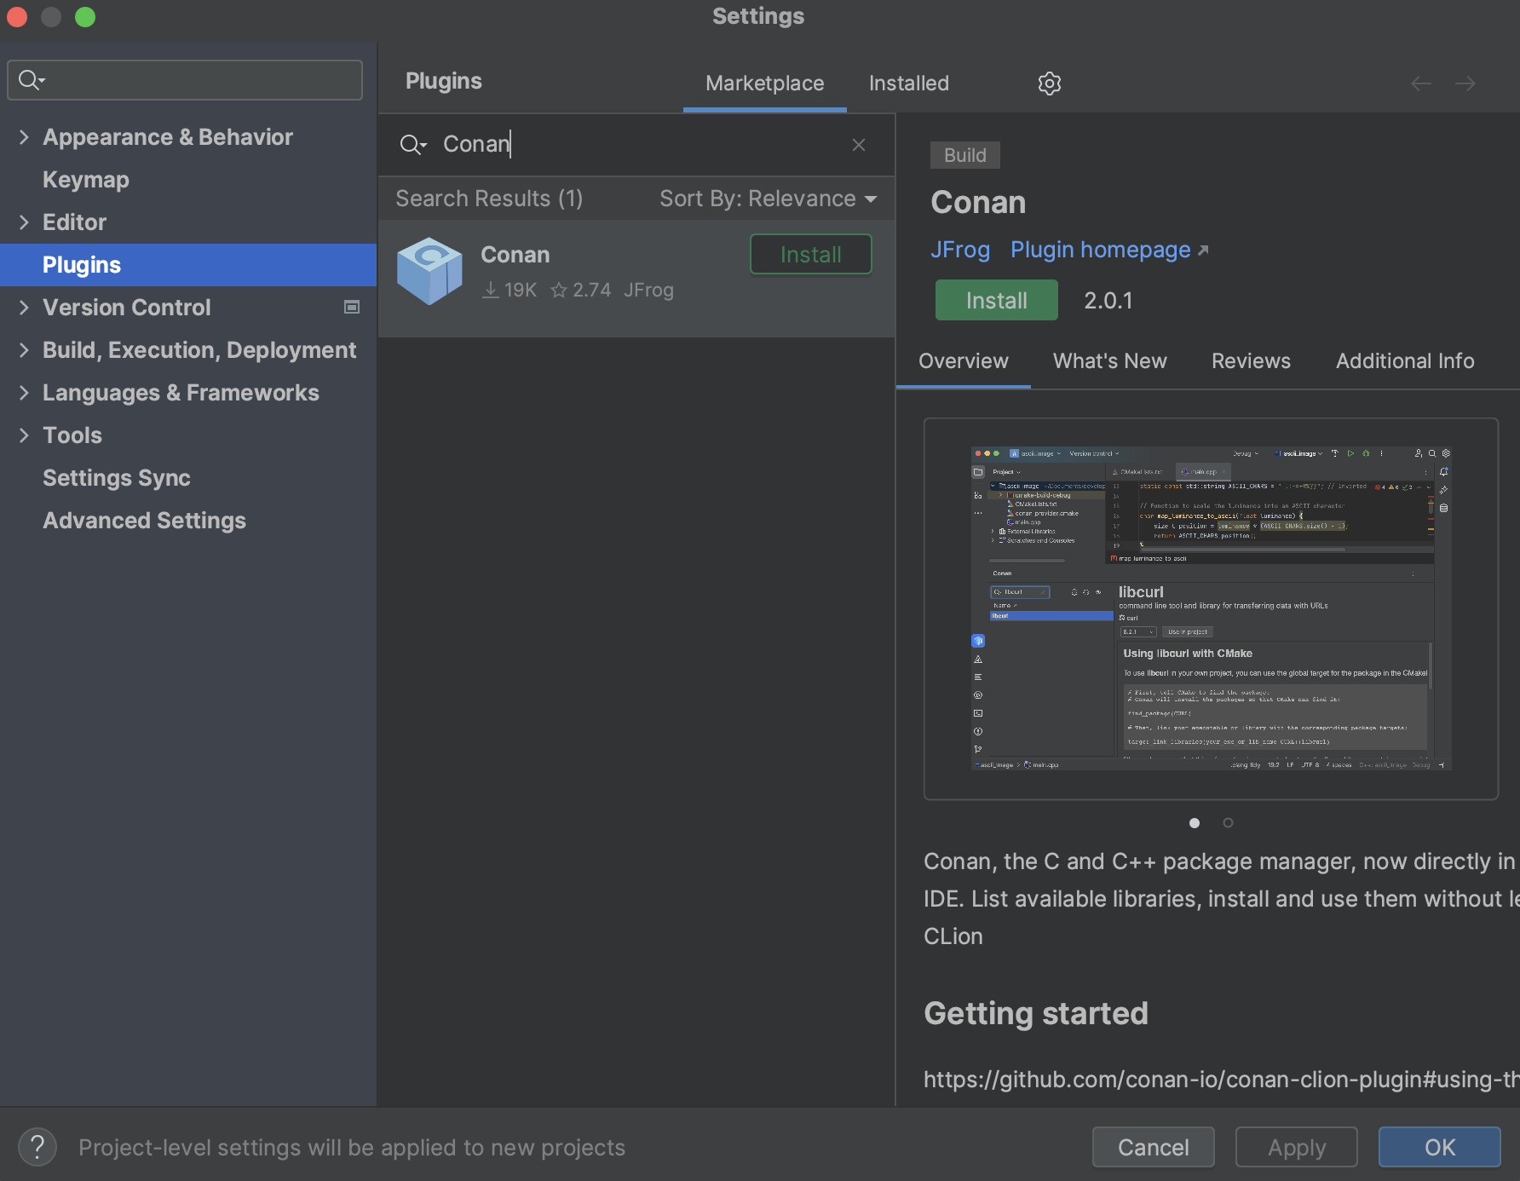This screenshot has height=1181, width=1520.
Task: Click the back navigation arrow
Action: (1420, 83)
